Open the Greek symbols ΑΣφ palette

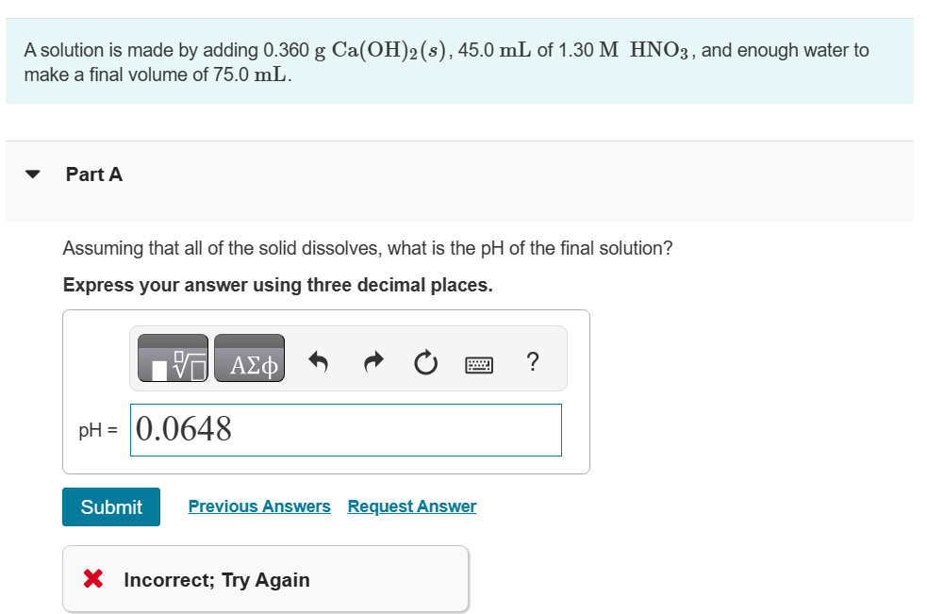point(249,359)
